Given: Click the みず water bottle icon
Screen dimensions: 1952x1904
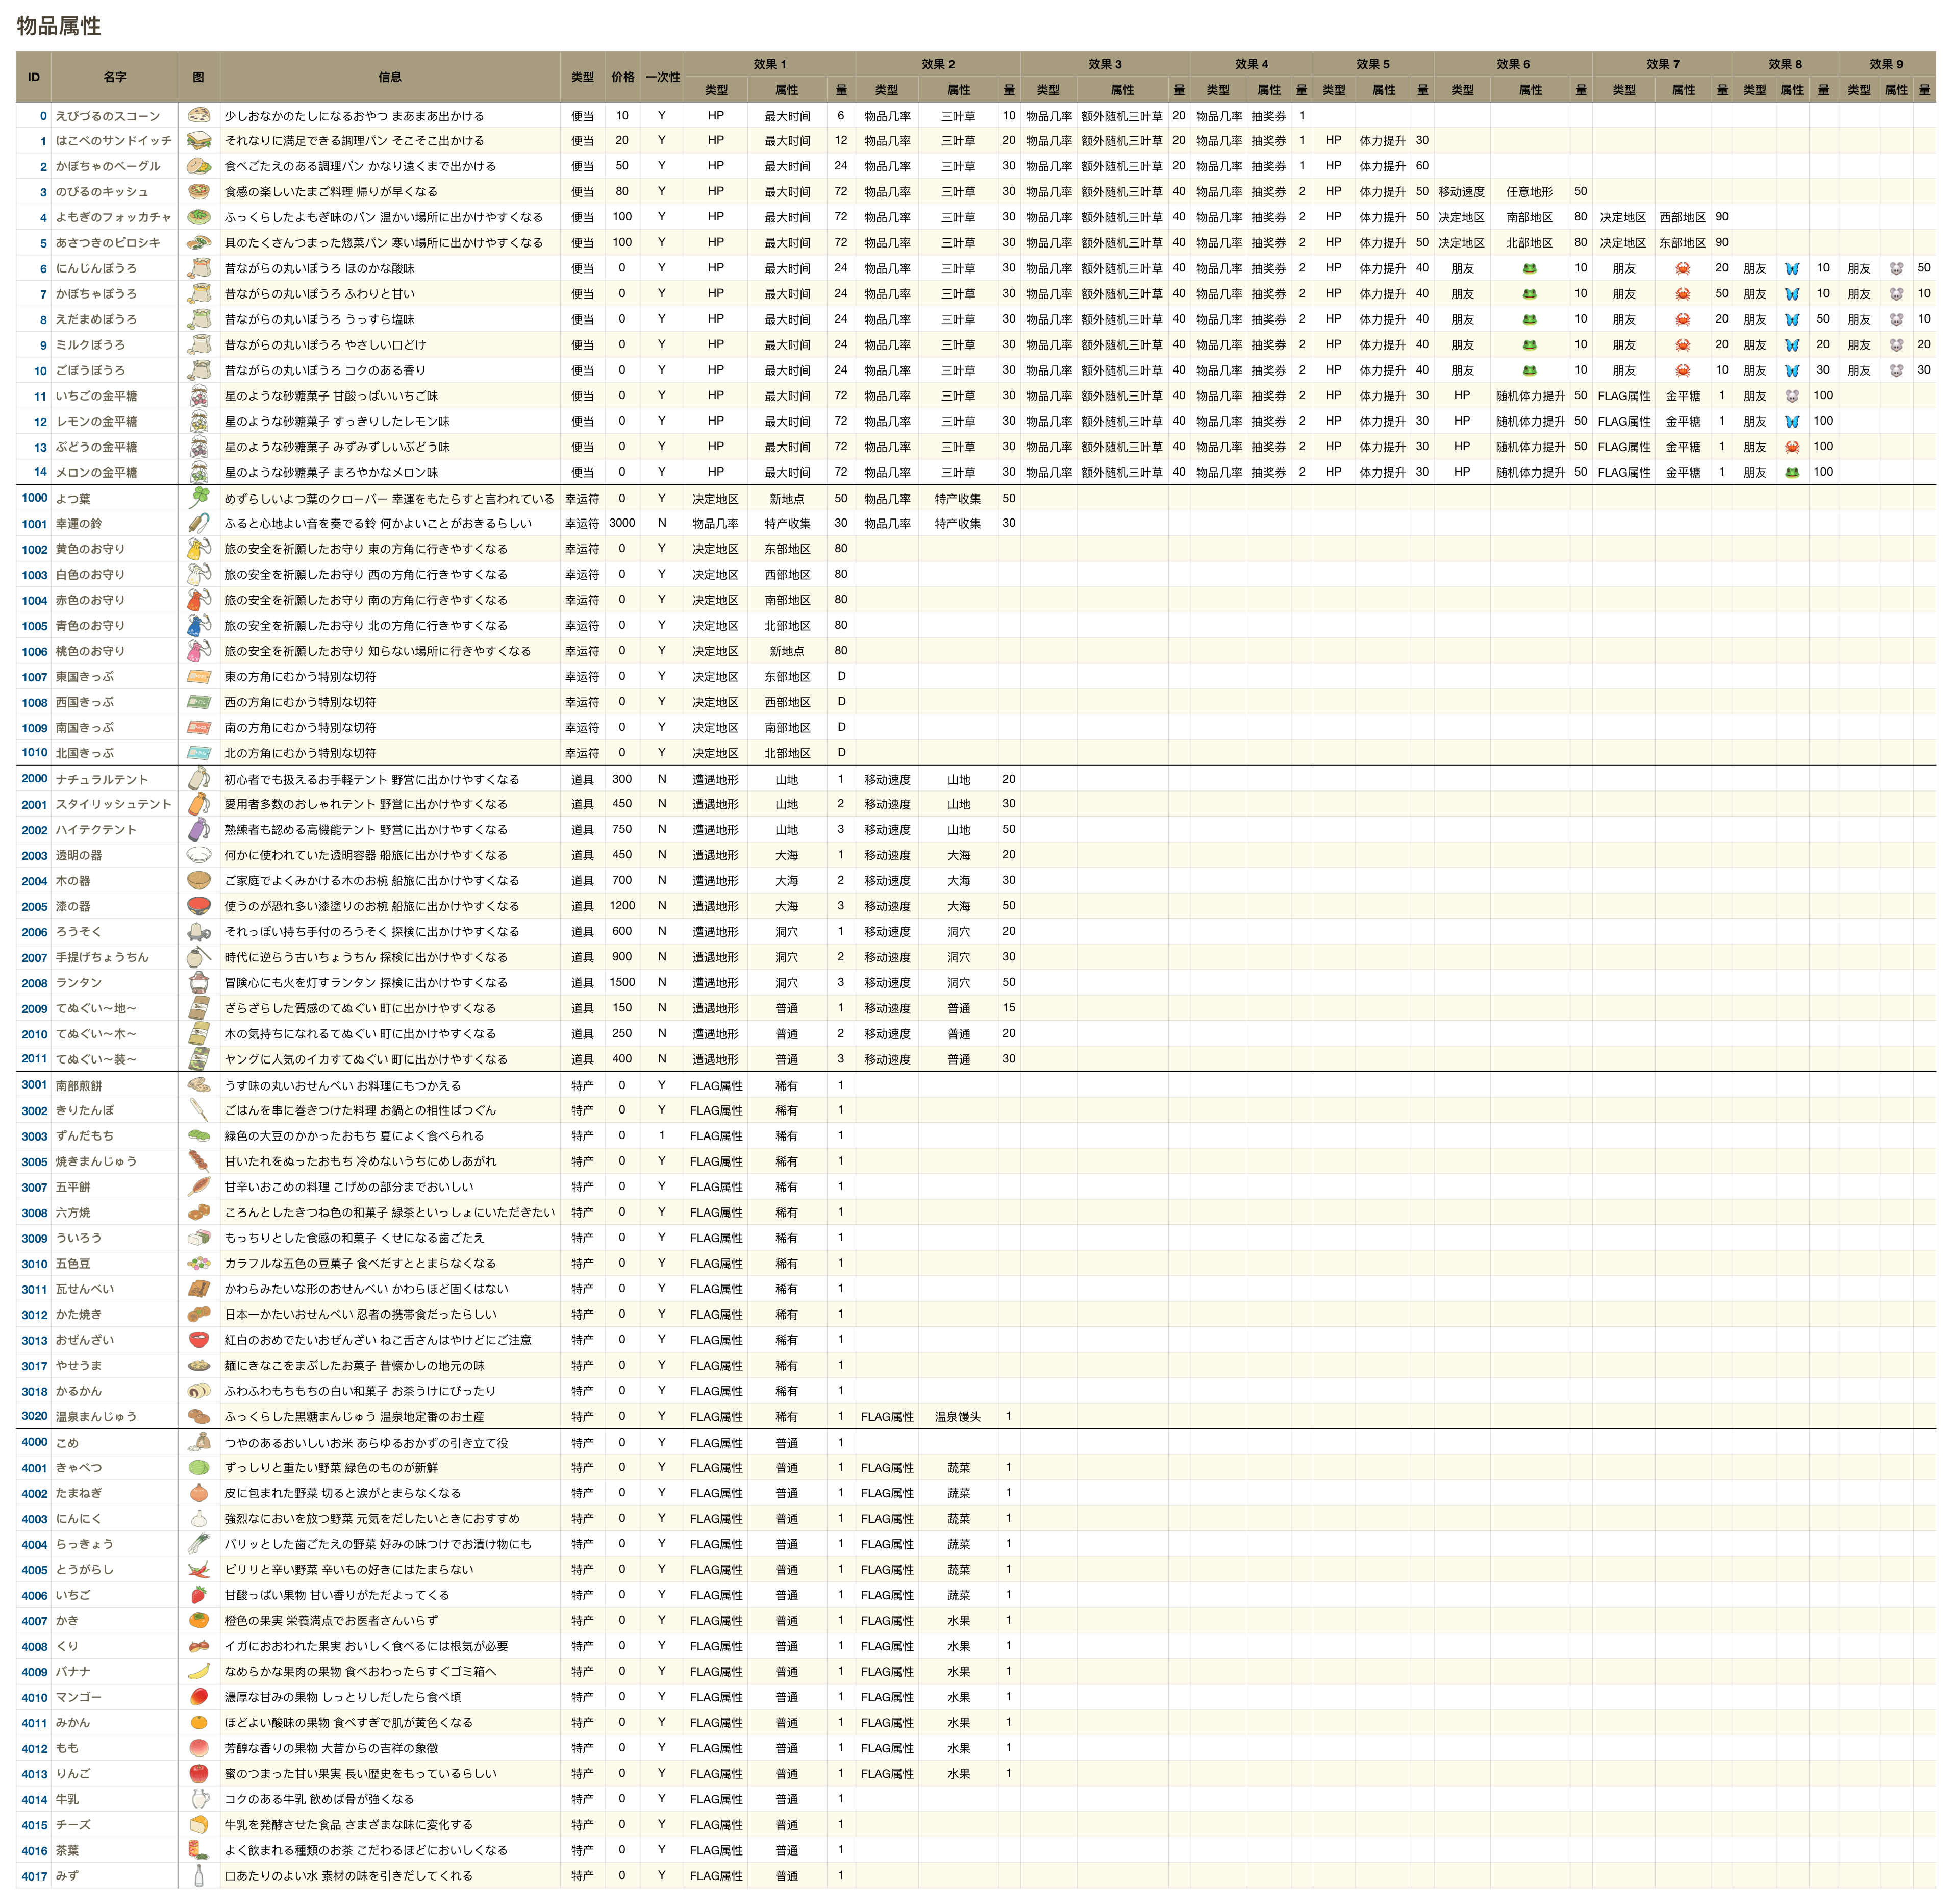Looking at the screenshot, I should click(199, 1875).
